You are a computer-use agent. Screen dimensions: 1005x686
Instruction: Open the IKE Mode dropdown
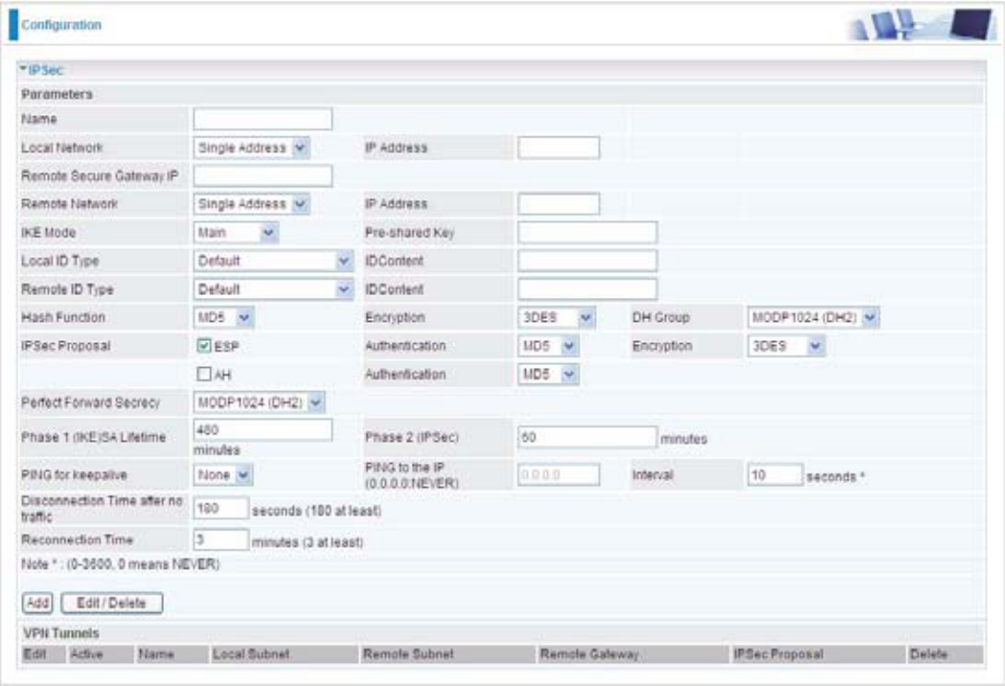[x=236, y=233]
